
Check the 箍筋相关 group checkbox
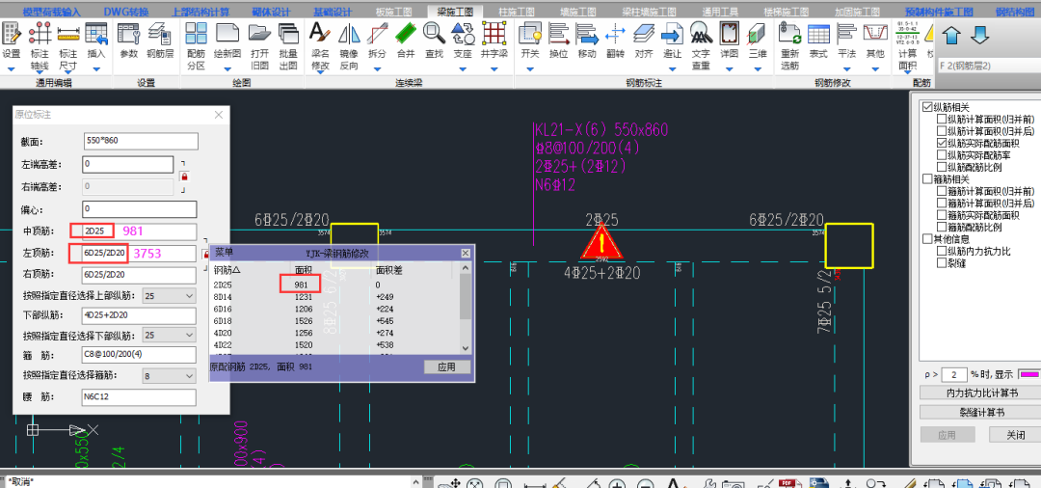(927, 178)
